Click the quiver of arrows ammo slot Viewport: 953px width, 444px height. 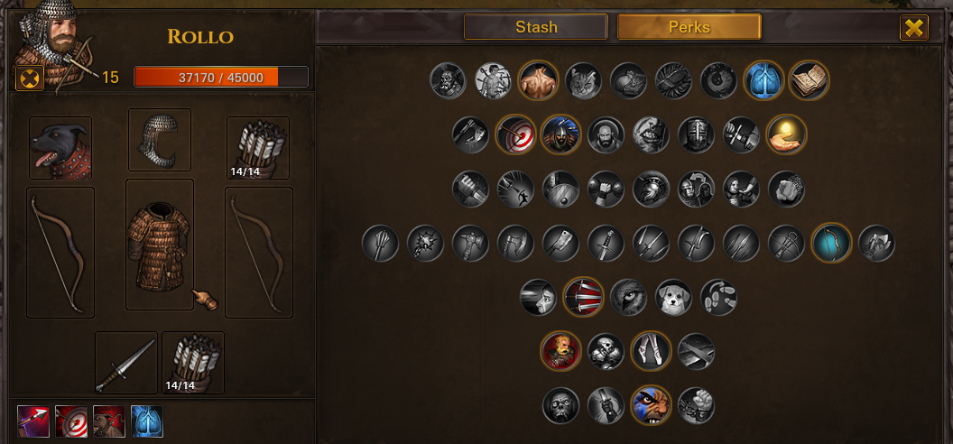258,148
